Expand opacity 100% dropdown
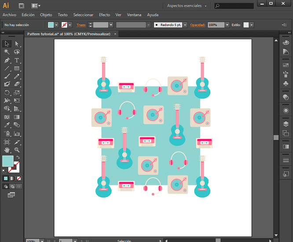This screenshot has width=293, height=242. click(227, 25)
